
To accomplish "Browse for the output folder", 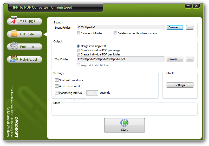I will 175,59.
